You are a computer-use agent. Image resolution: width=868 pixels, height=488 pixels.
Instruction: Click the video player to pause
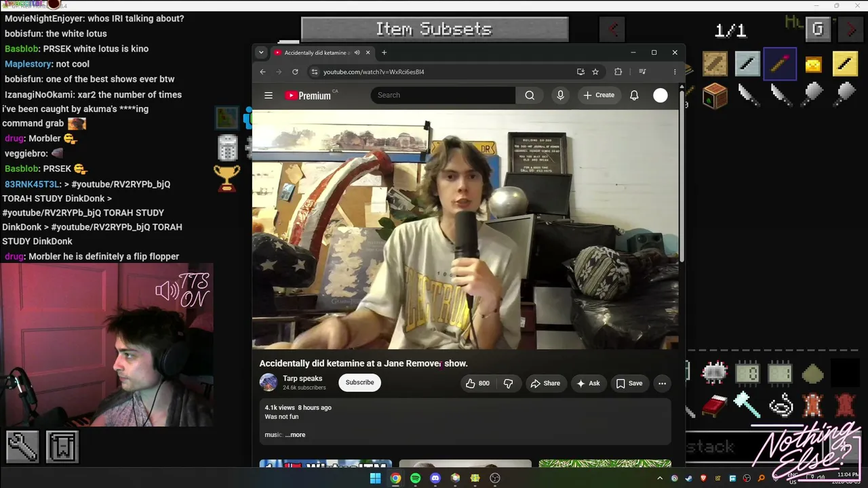coord(465,230)
